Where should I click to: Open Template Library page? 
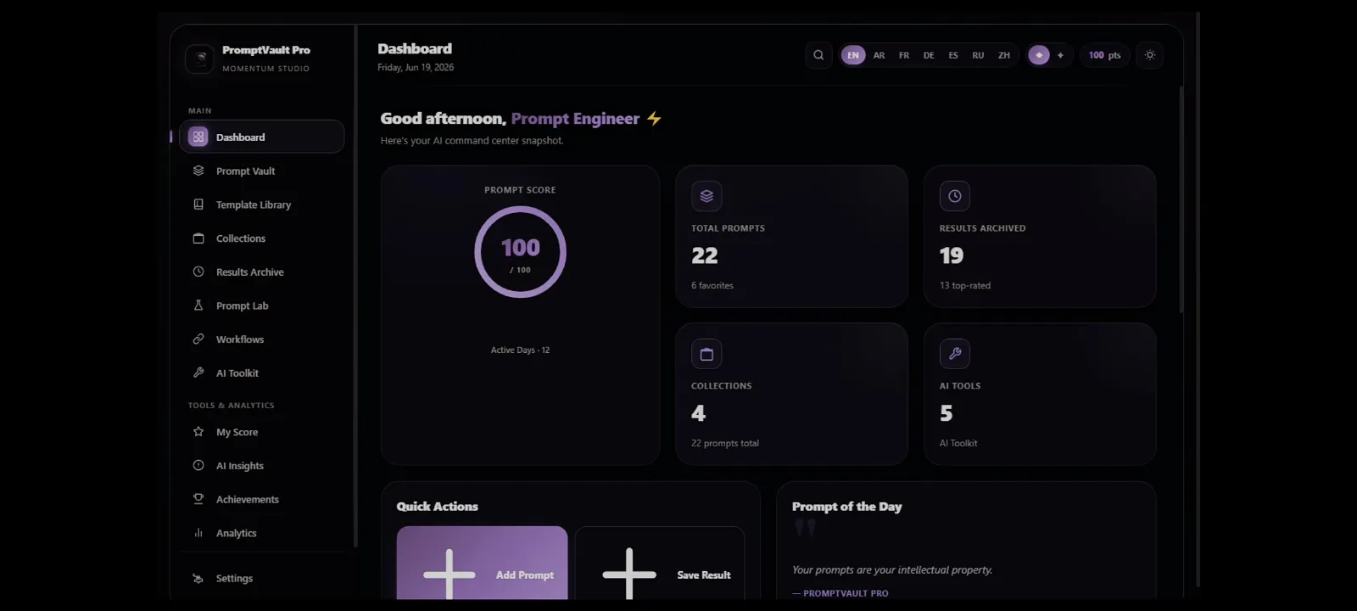pyautogui.click(x=261, y=205)
